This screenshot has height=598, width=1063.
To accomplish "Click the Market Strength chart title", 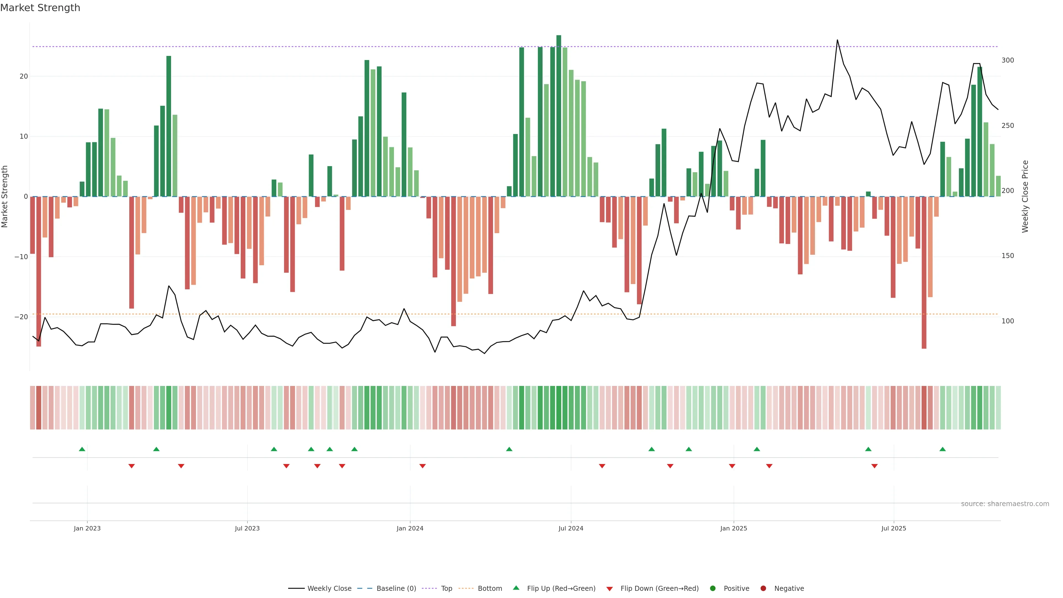I will coord(40,8).
